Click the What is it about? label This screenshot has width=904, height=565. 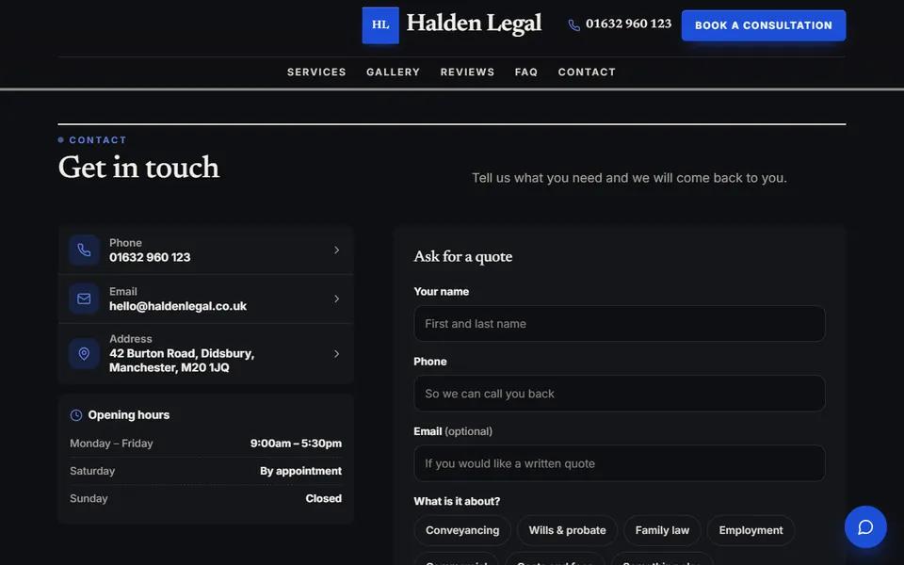tap(458, 501)
